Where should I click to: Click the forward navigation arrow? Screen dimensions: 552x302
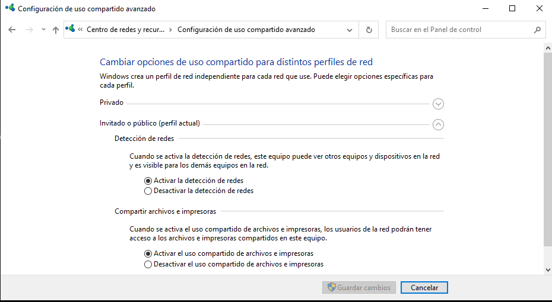29,30
